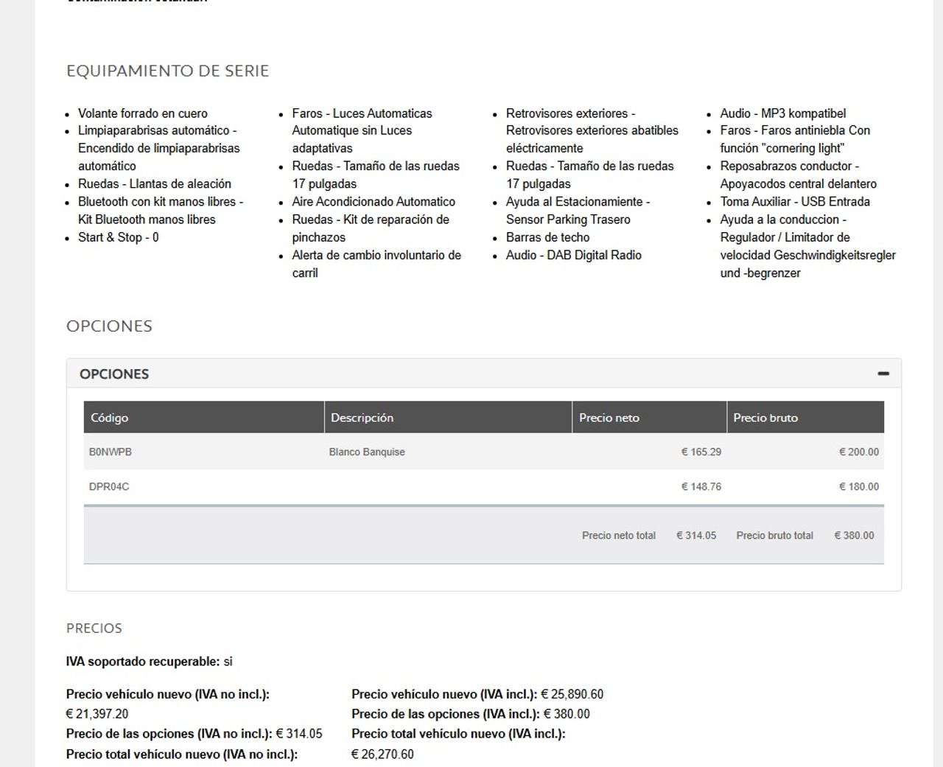Click 'Toma Auxiliar - USB Entrada' item
The image size is (943, 767).
tap(795, 202)
